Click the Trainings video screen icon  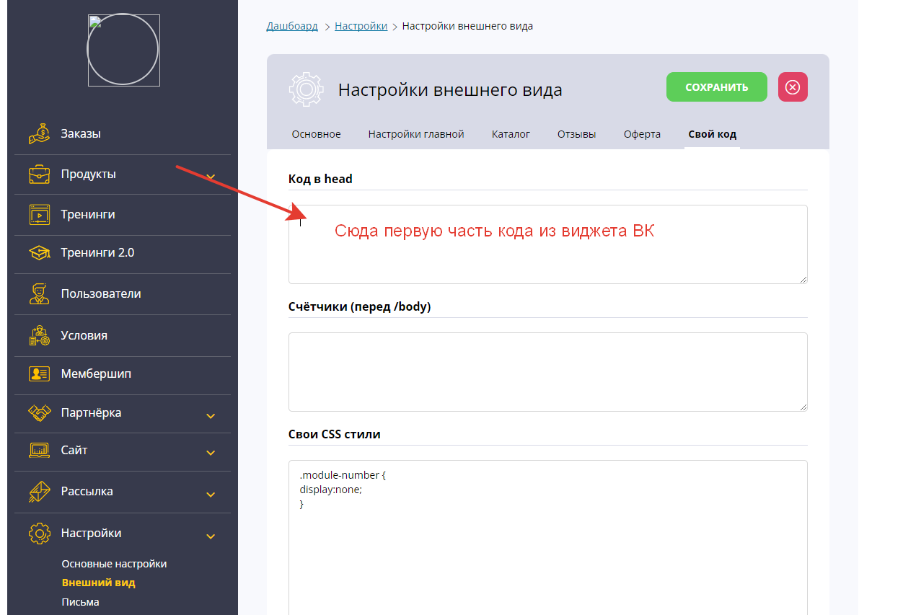[x=39, y=214]
